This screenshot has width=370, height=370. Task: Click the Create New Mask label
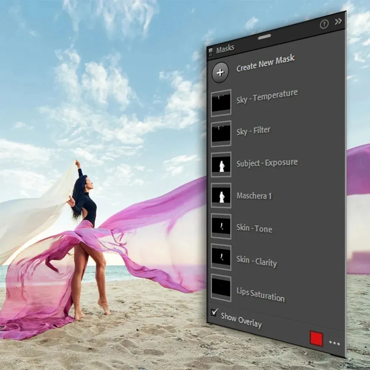click(x=265, y=63)
